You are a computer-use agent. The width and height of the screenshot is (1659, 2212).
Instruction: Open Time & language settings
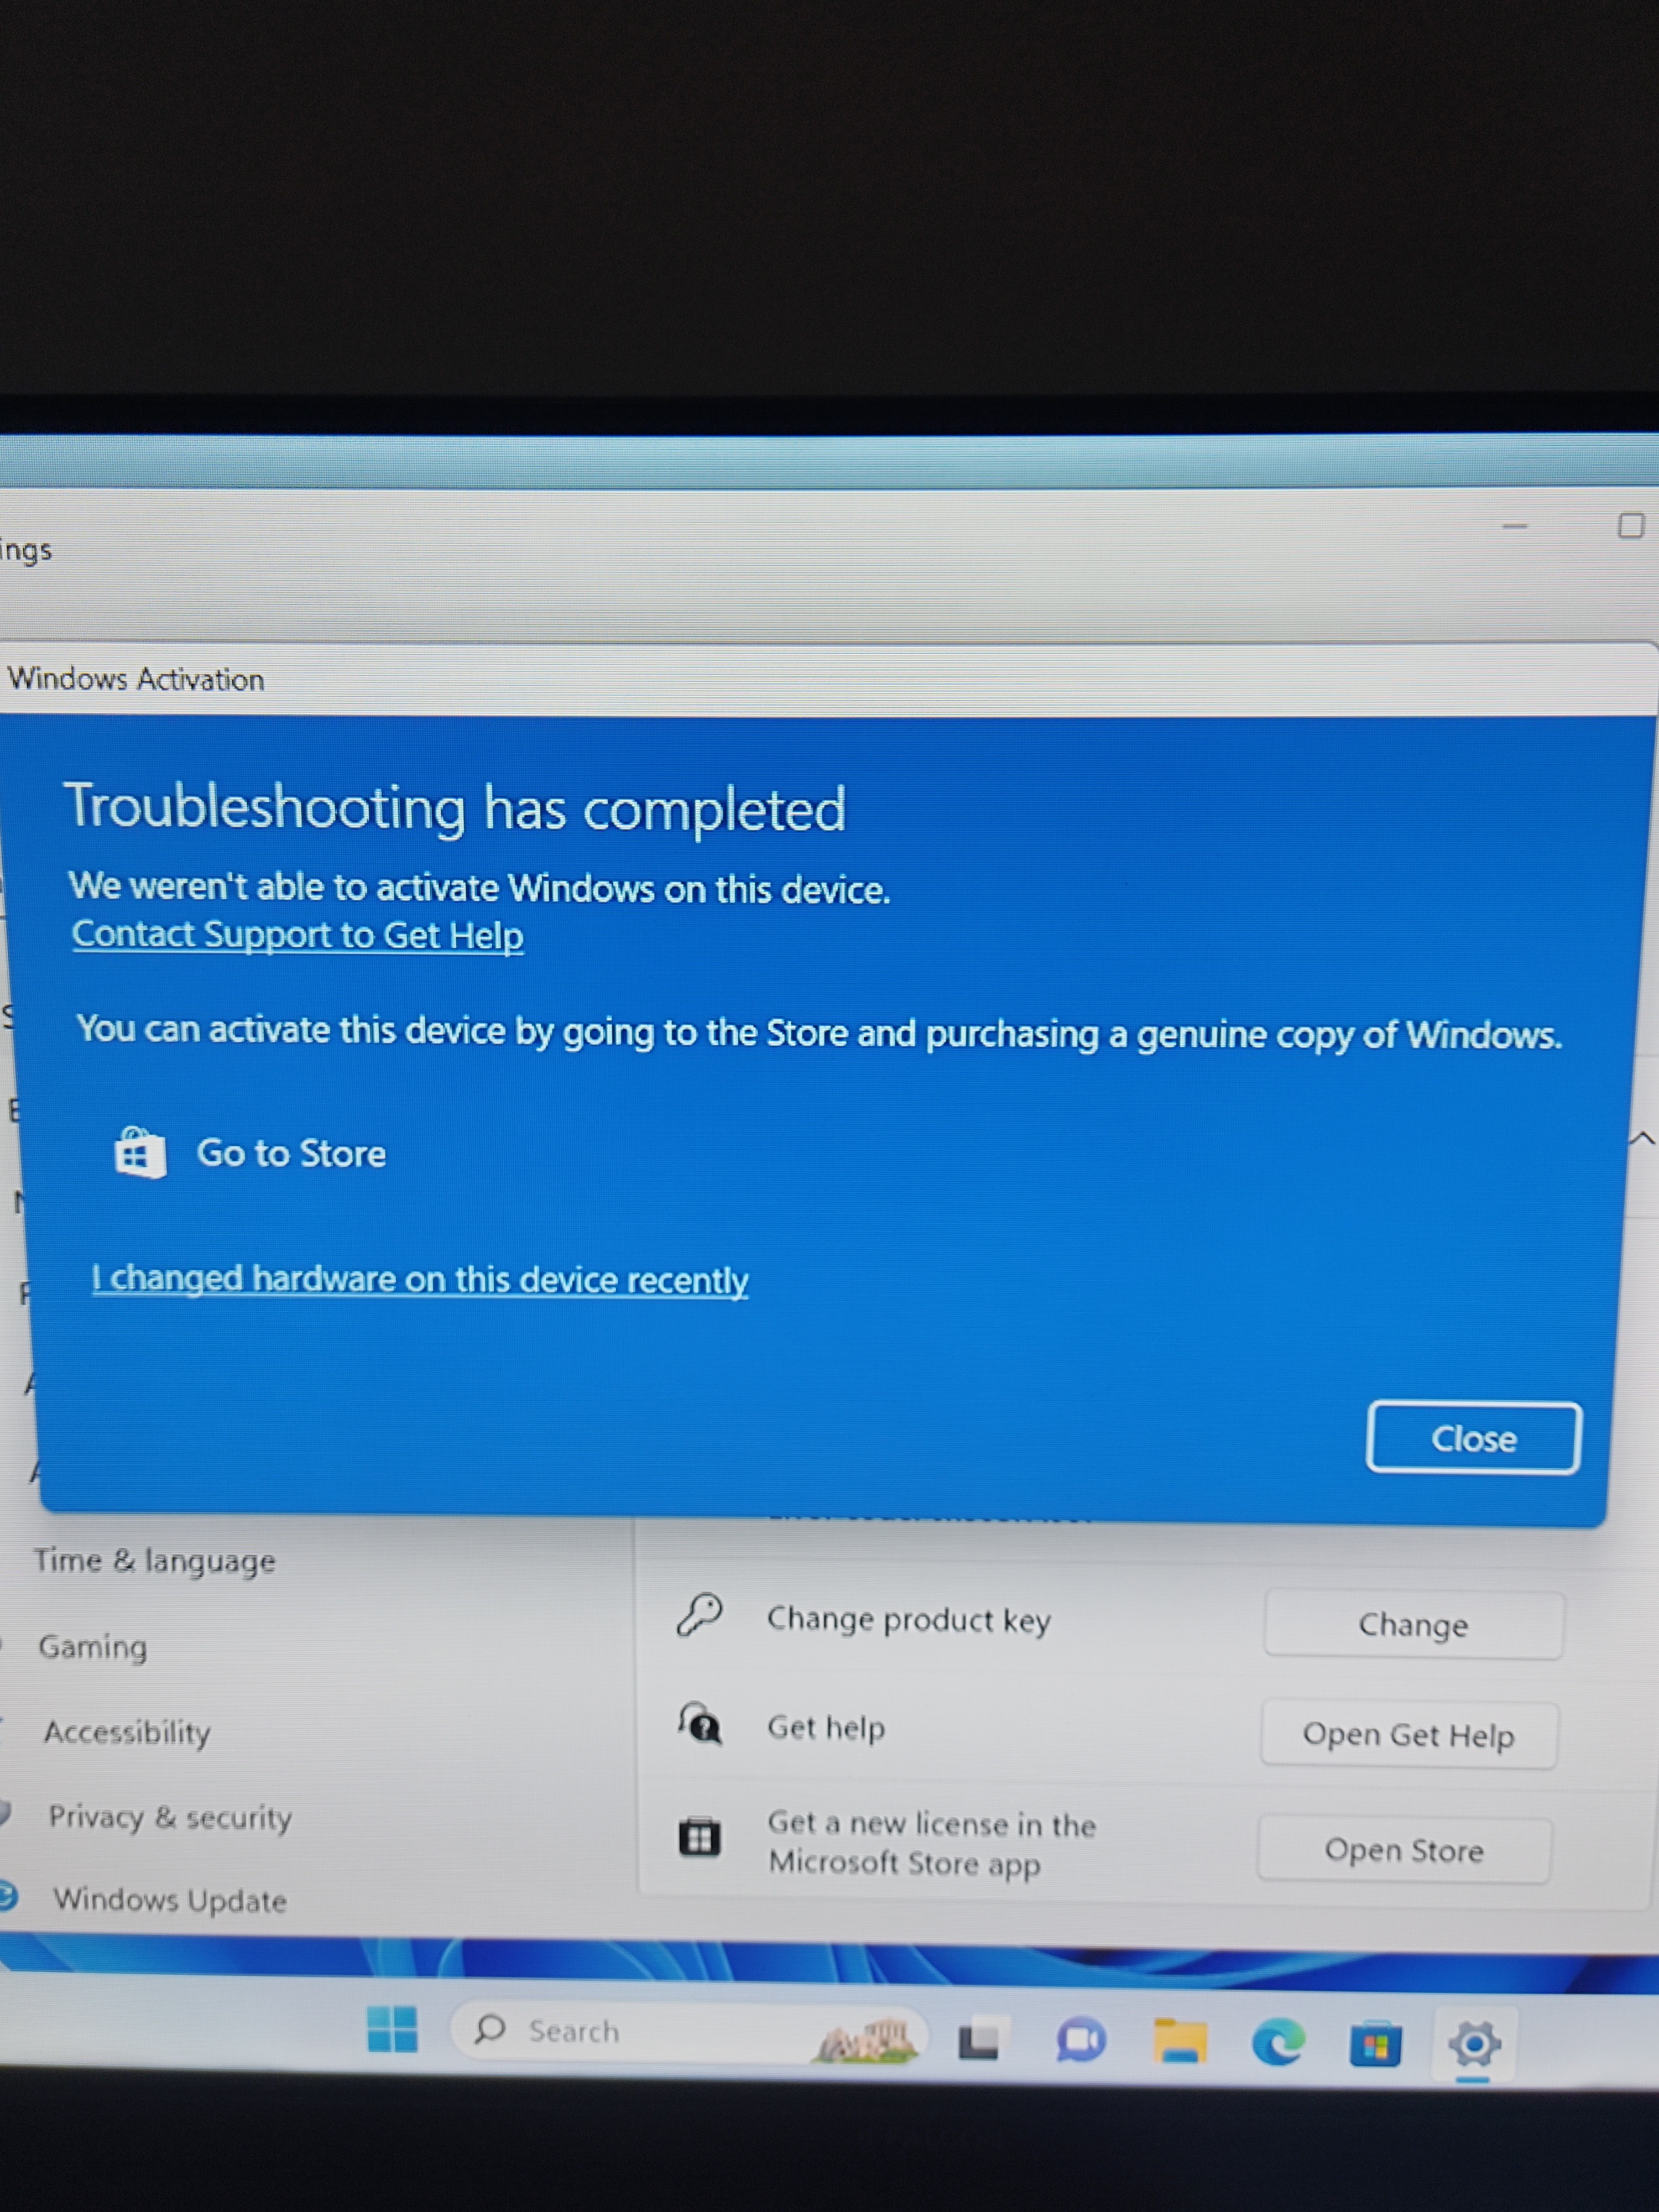coord(154,1560)
